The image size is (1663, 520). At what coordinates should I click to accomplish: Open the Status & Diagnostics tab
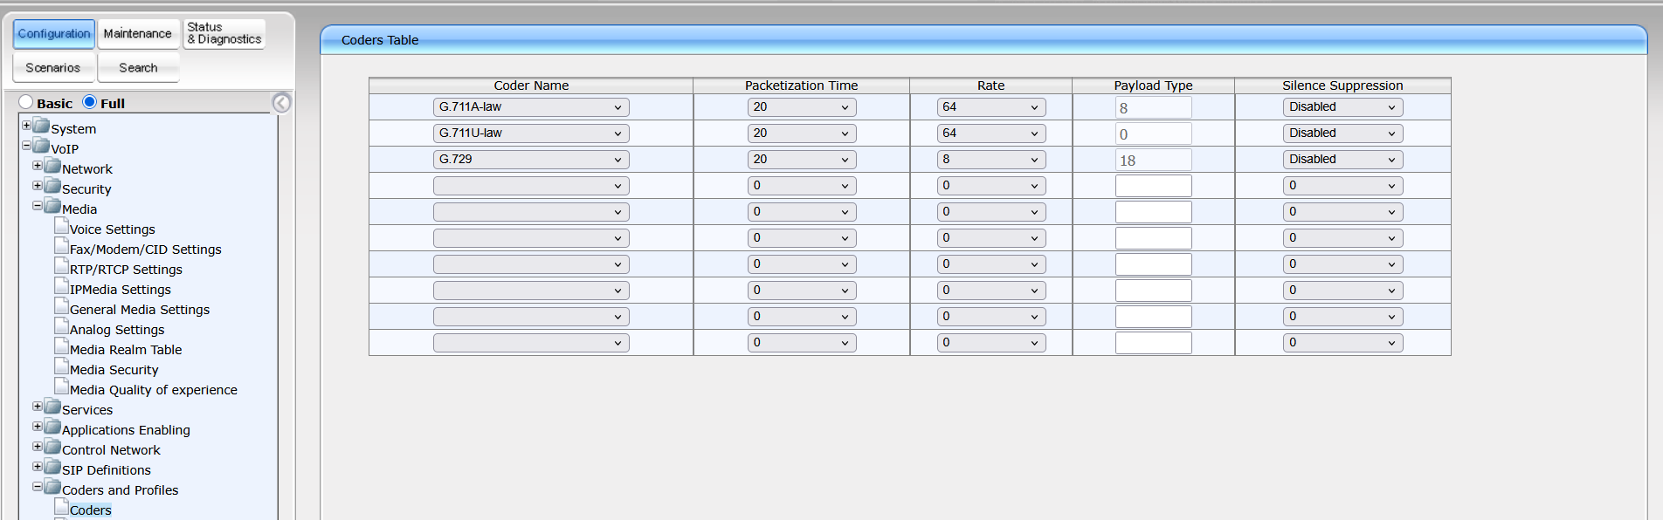[x=224, y=34]
